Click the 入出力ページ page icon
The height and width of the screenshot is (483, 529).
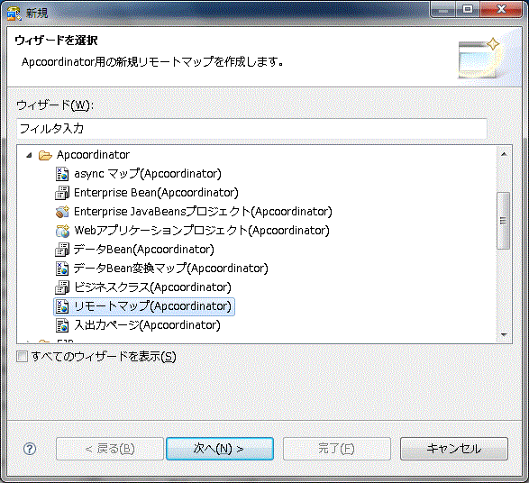point(62,325)
